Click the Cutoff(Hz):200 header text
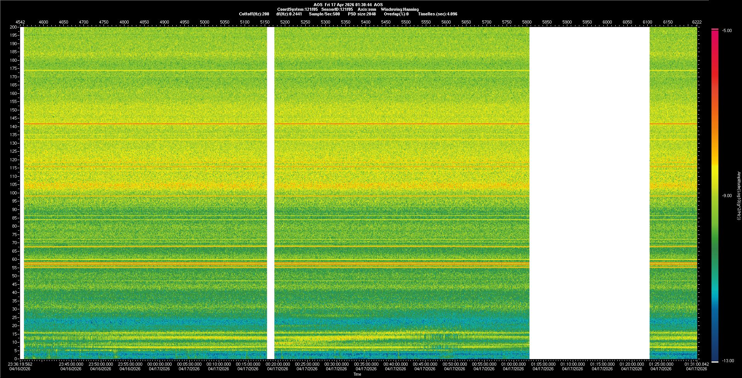742x378 pixels. click(254, 14)
